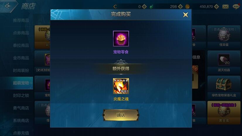Choose the 绿色宠物装备礼盒 chest item
Screen dimensions: 242x136
[224, 88]
